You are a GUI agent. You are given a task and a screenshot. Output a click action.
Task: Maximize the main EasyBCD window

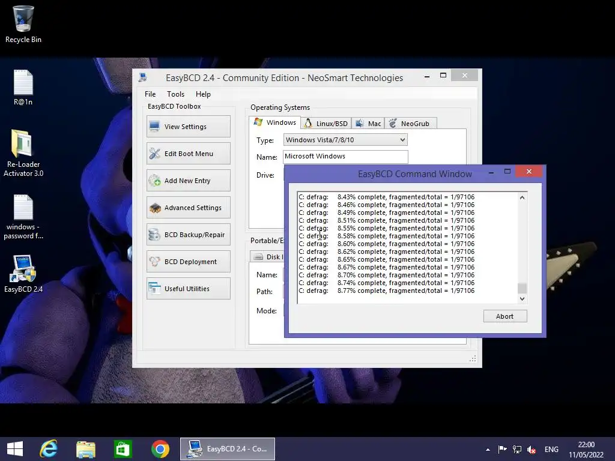point(443,76)
